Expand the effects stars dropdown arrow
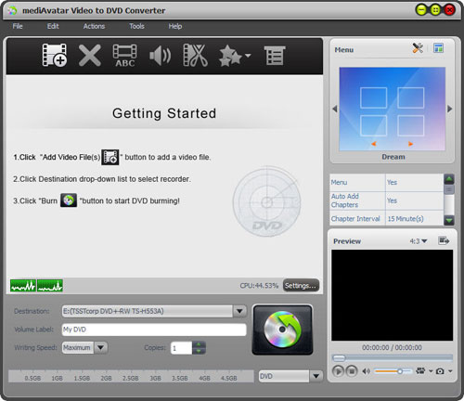464x401 pixels. pyautogui.click(x=248, y=56)
